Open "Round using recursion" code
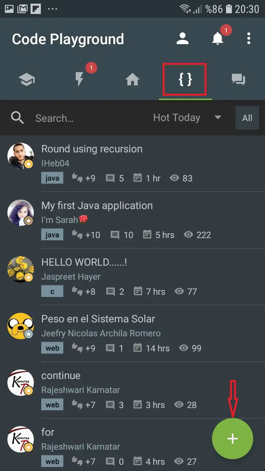The height and width of the screenshot is (471, 265). [92, 149]
